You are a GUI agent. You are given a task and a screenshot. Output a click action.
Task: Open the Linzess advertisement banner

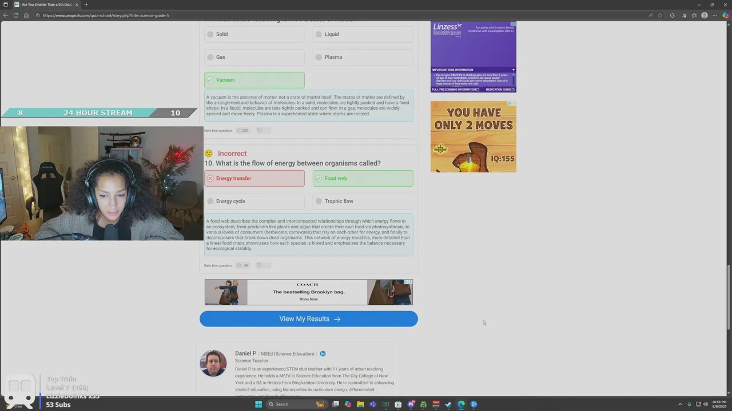[474, 57]
